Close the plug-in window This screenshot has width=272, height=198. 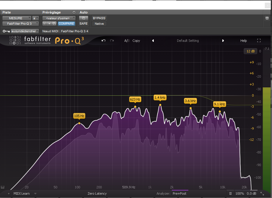[x=267, y=5]
